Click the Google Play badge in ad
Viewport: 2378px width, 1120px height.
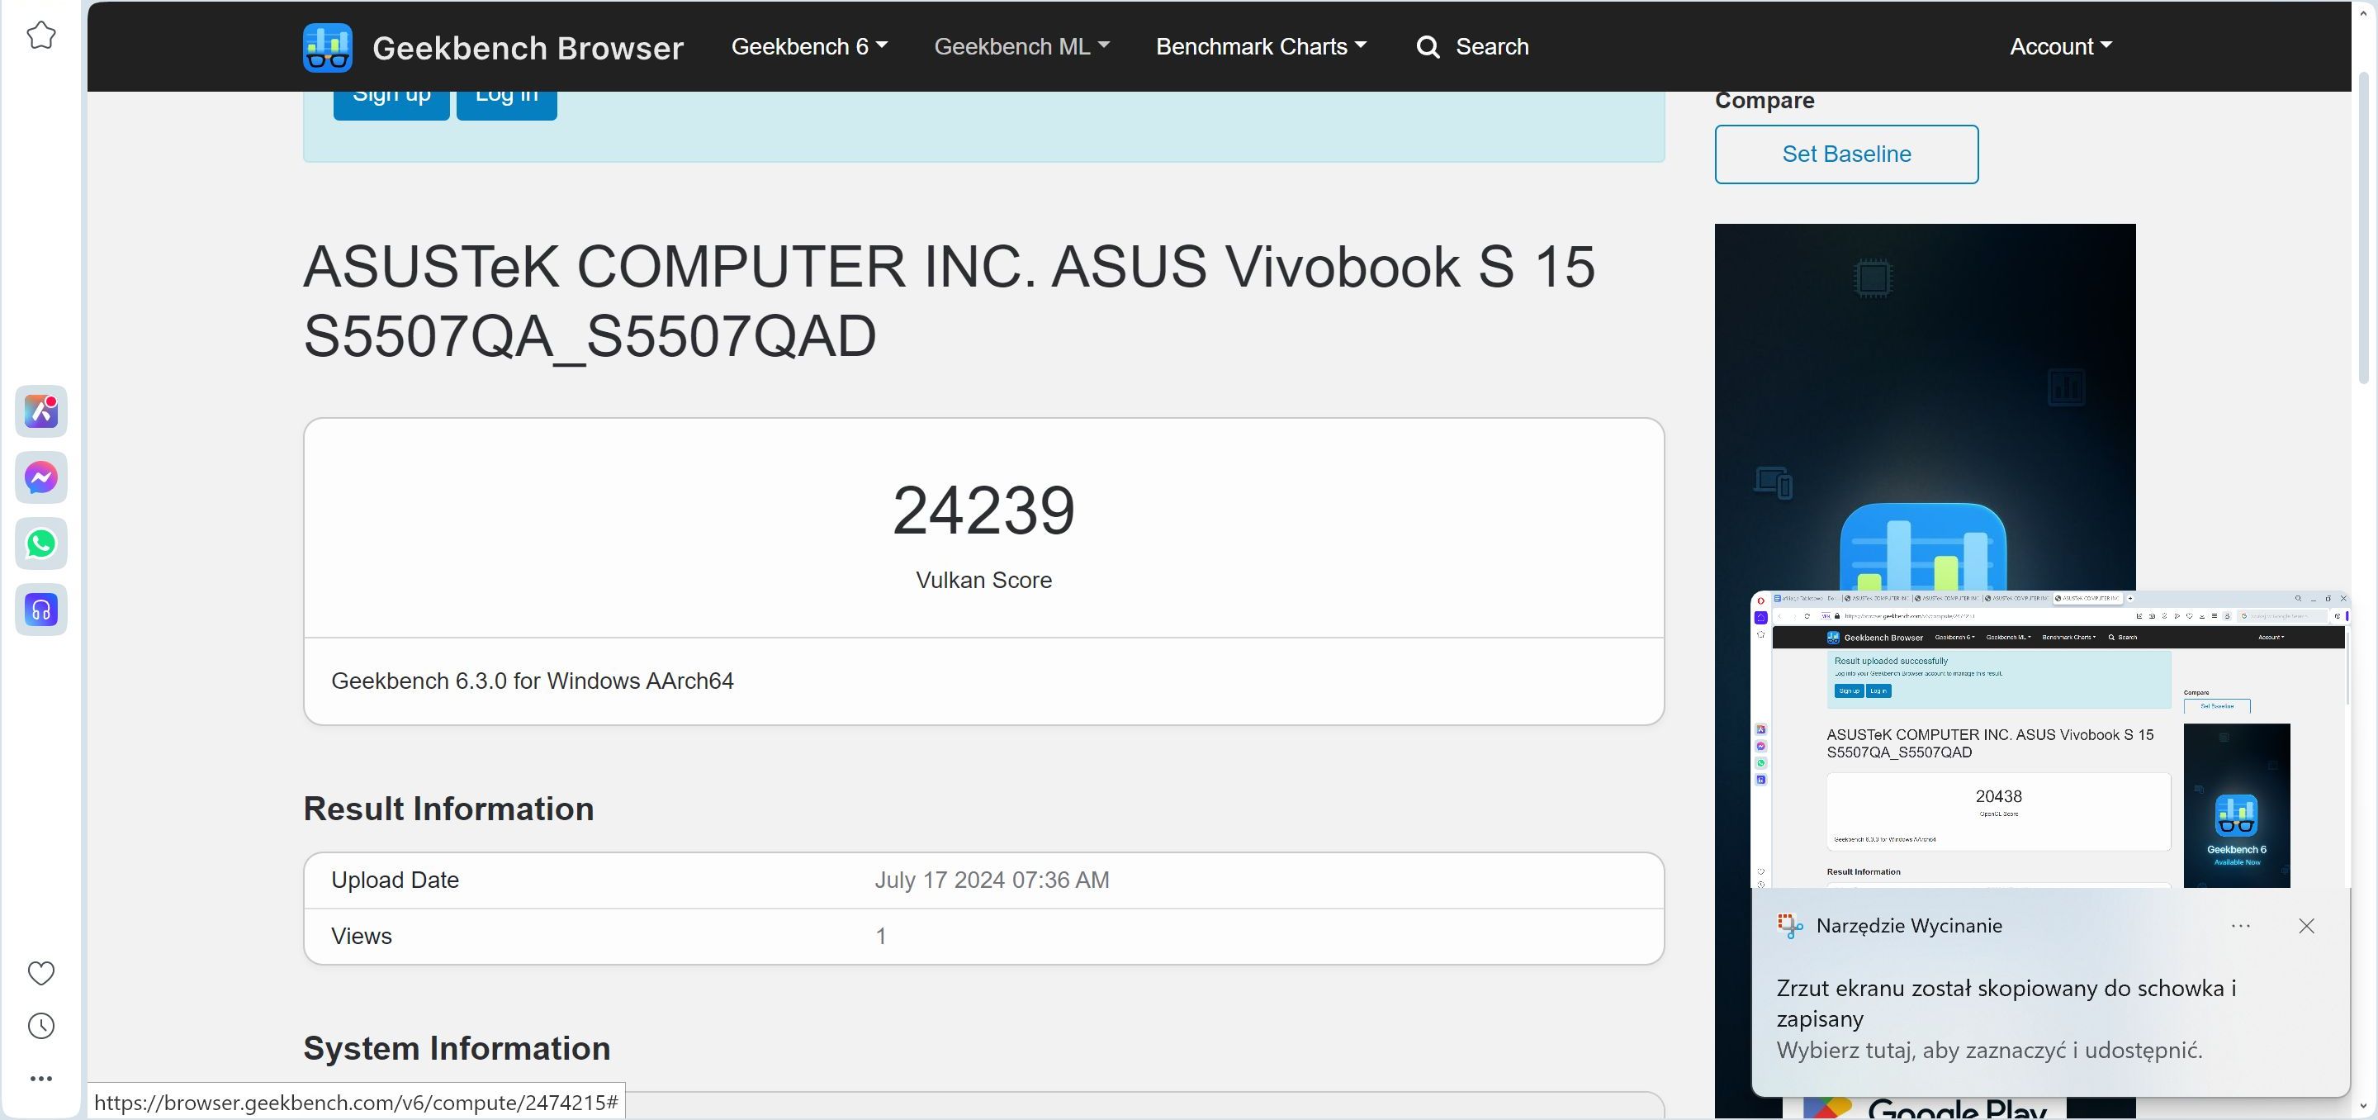1925,1107
